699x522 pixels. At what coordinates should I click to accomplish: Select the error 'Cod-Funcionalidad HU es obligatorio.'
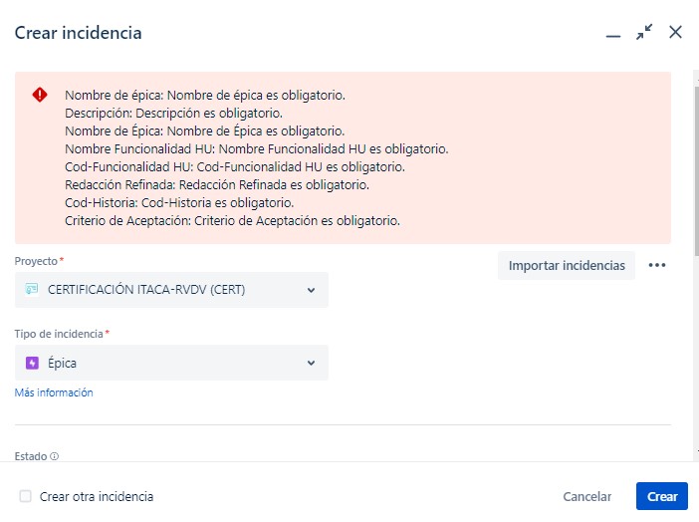(235, 167)
